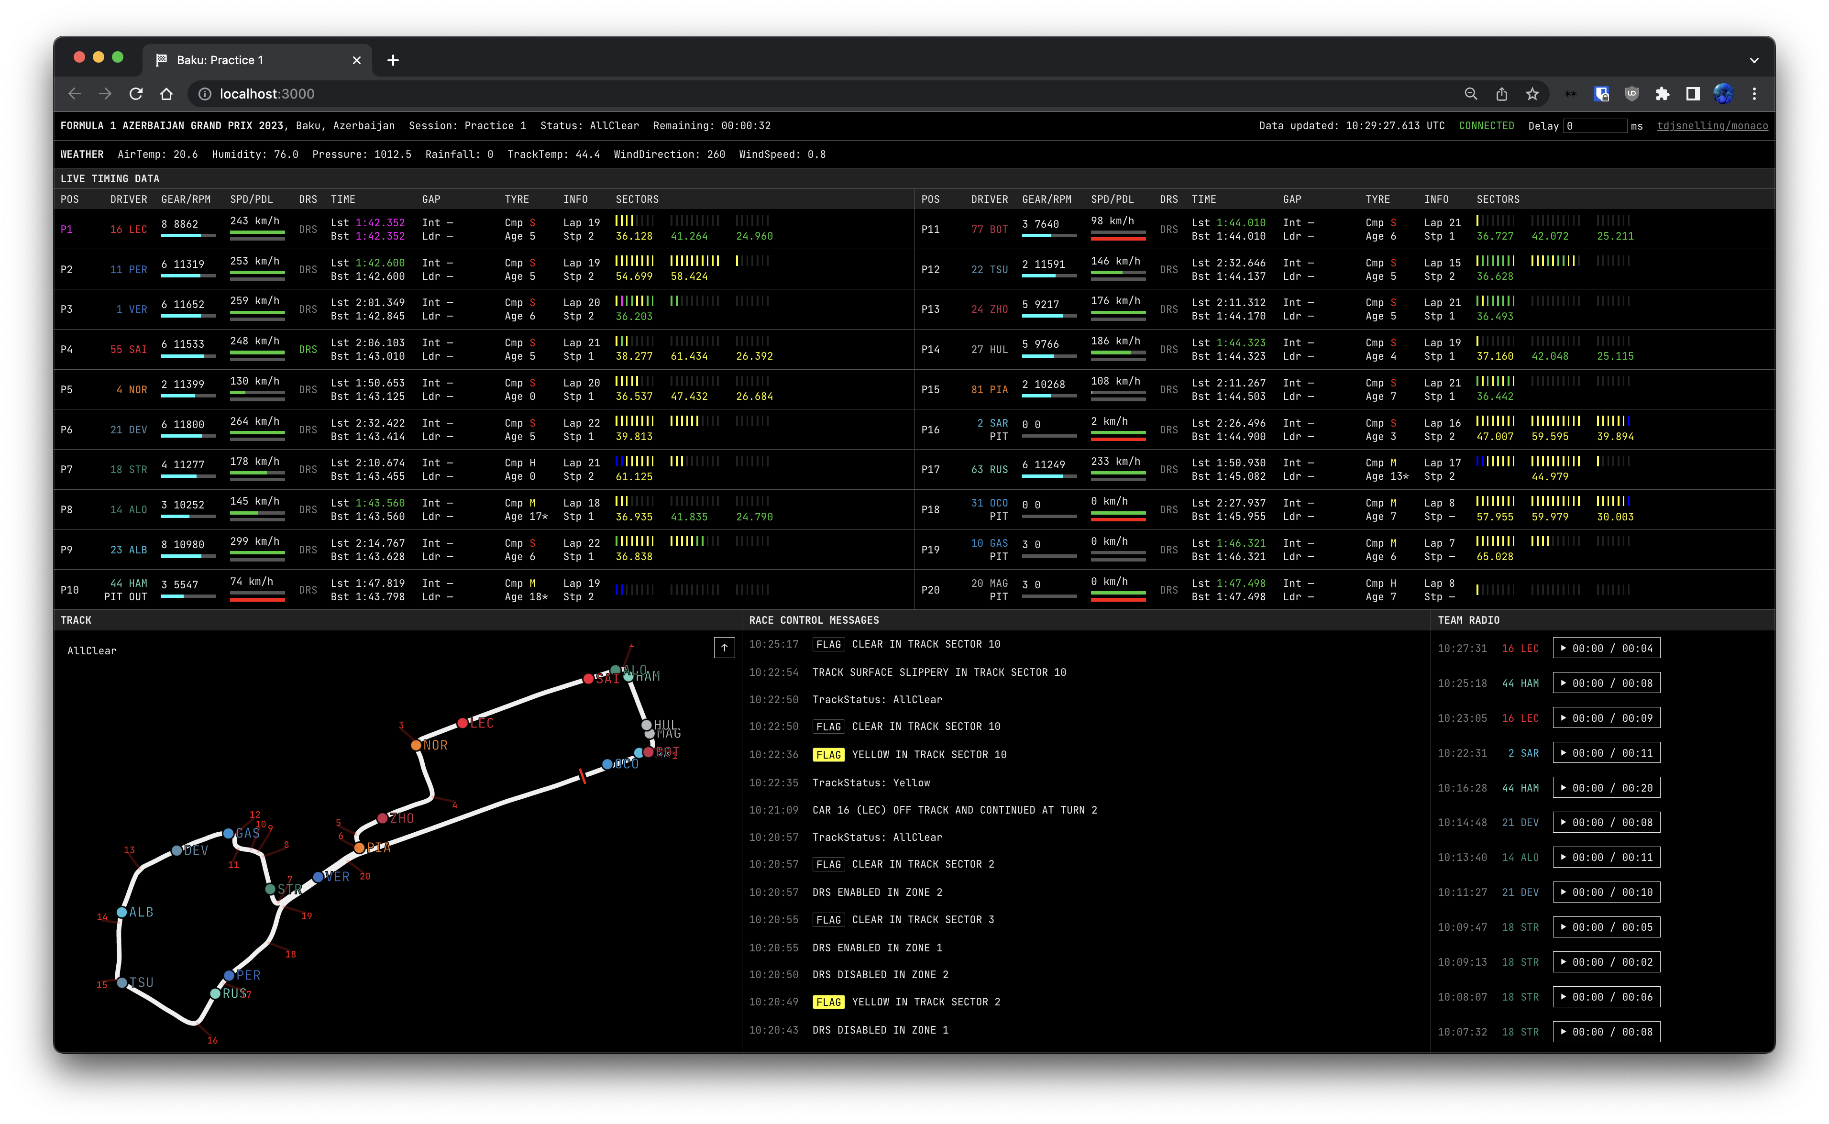Toggle the browser side panel icon

[1692, 94]
